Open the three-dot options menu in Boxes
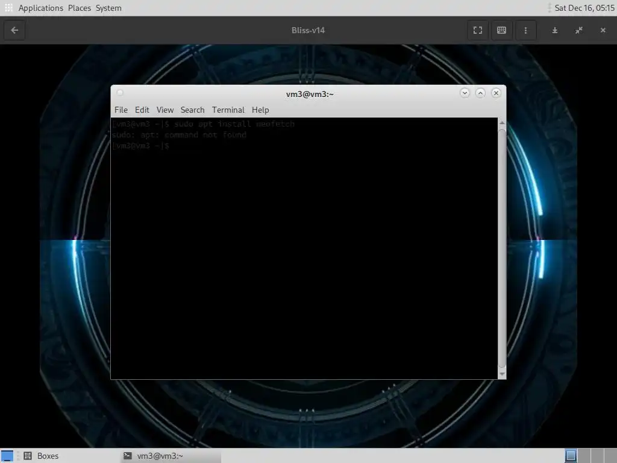 tap(525, 30)
